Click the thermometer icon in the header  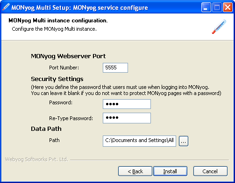point(219,27)
